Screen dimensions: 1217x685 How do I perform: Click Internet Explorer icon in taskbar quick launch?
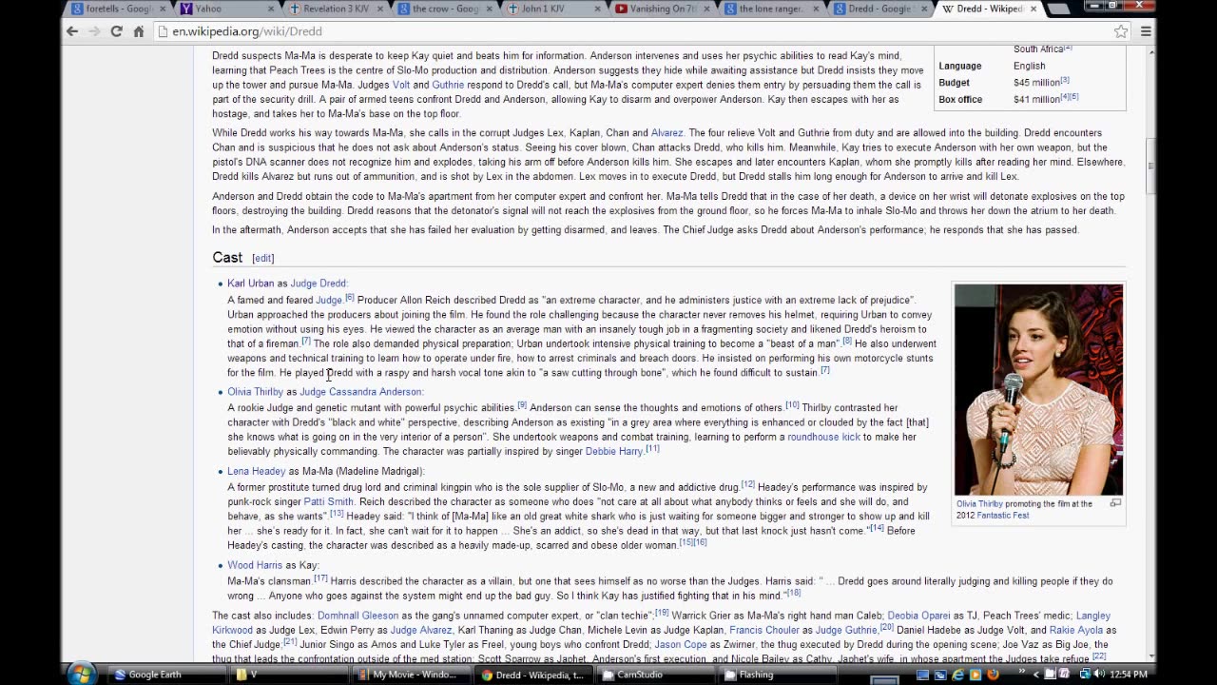(x=957, y=675)
